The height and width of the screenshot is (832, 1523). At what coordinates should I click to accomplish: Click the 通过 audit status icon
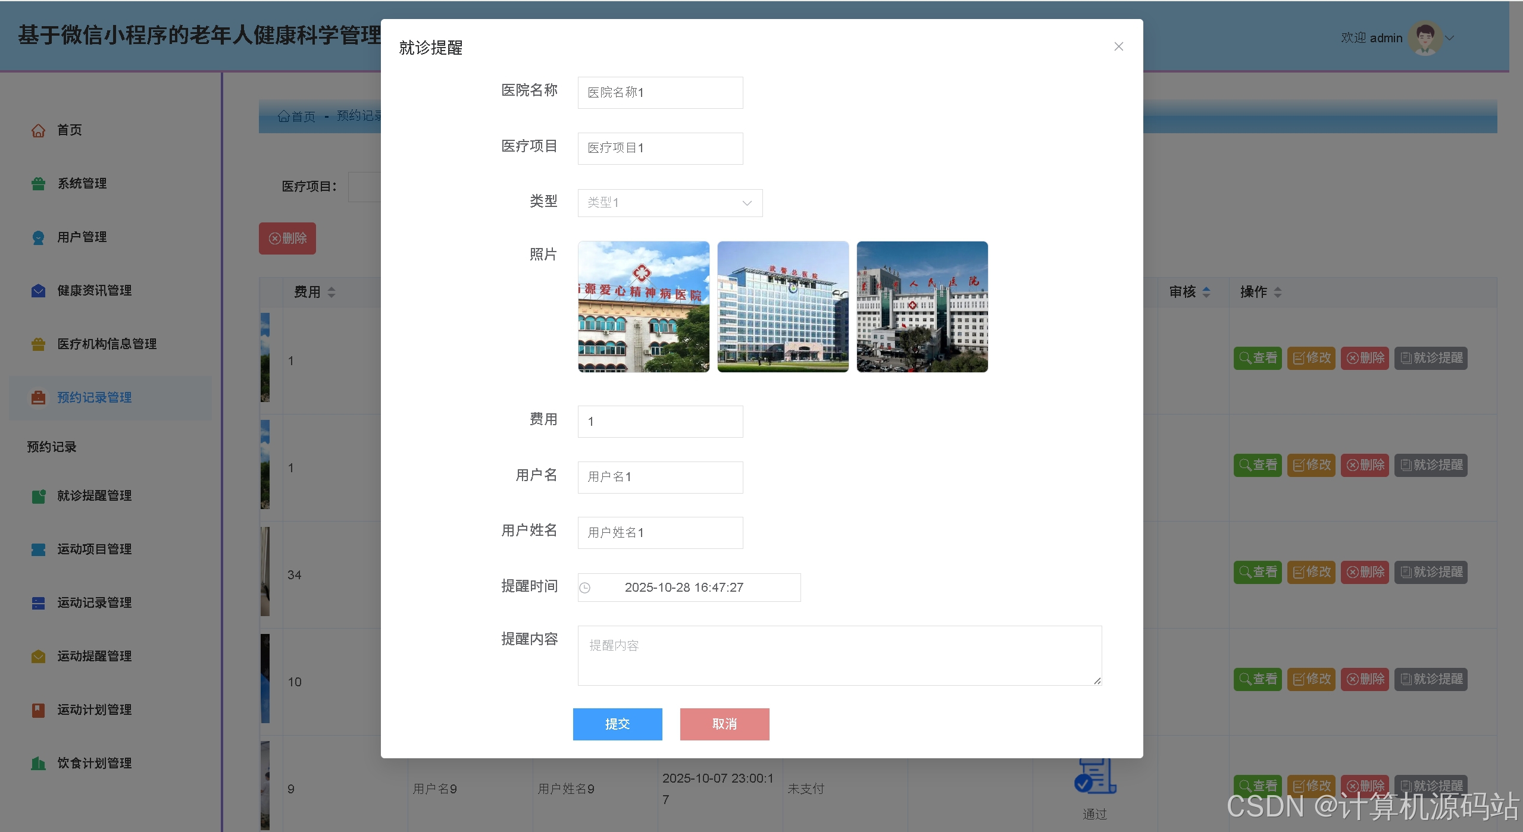(1095, 777)
